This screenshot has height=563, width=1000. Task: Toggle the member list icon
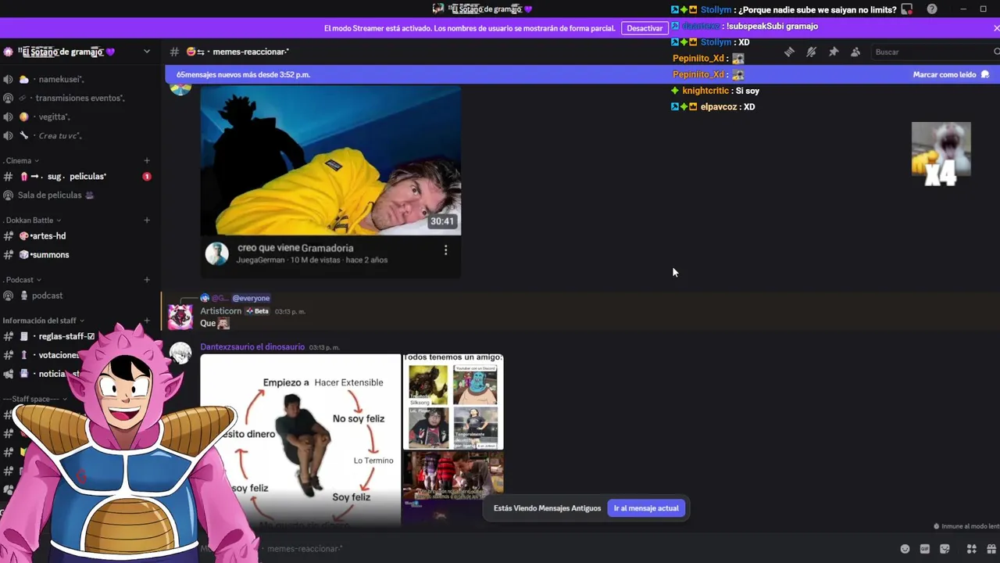855,52
